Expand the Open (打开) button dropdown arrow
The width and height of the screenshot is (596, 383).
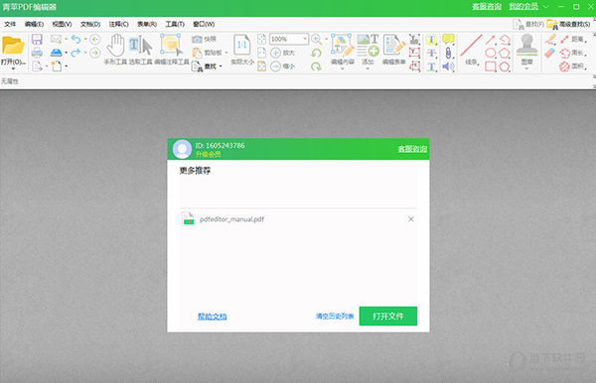[x=13, y=68]
